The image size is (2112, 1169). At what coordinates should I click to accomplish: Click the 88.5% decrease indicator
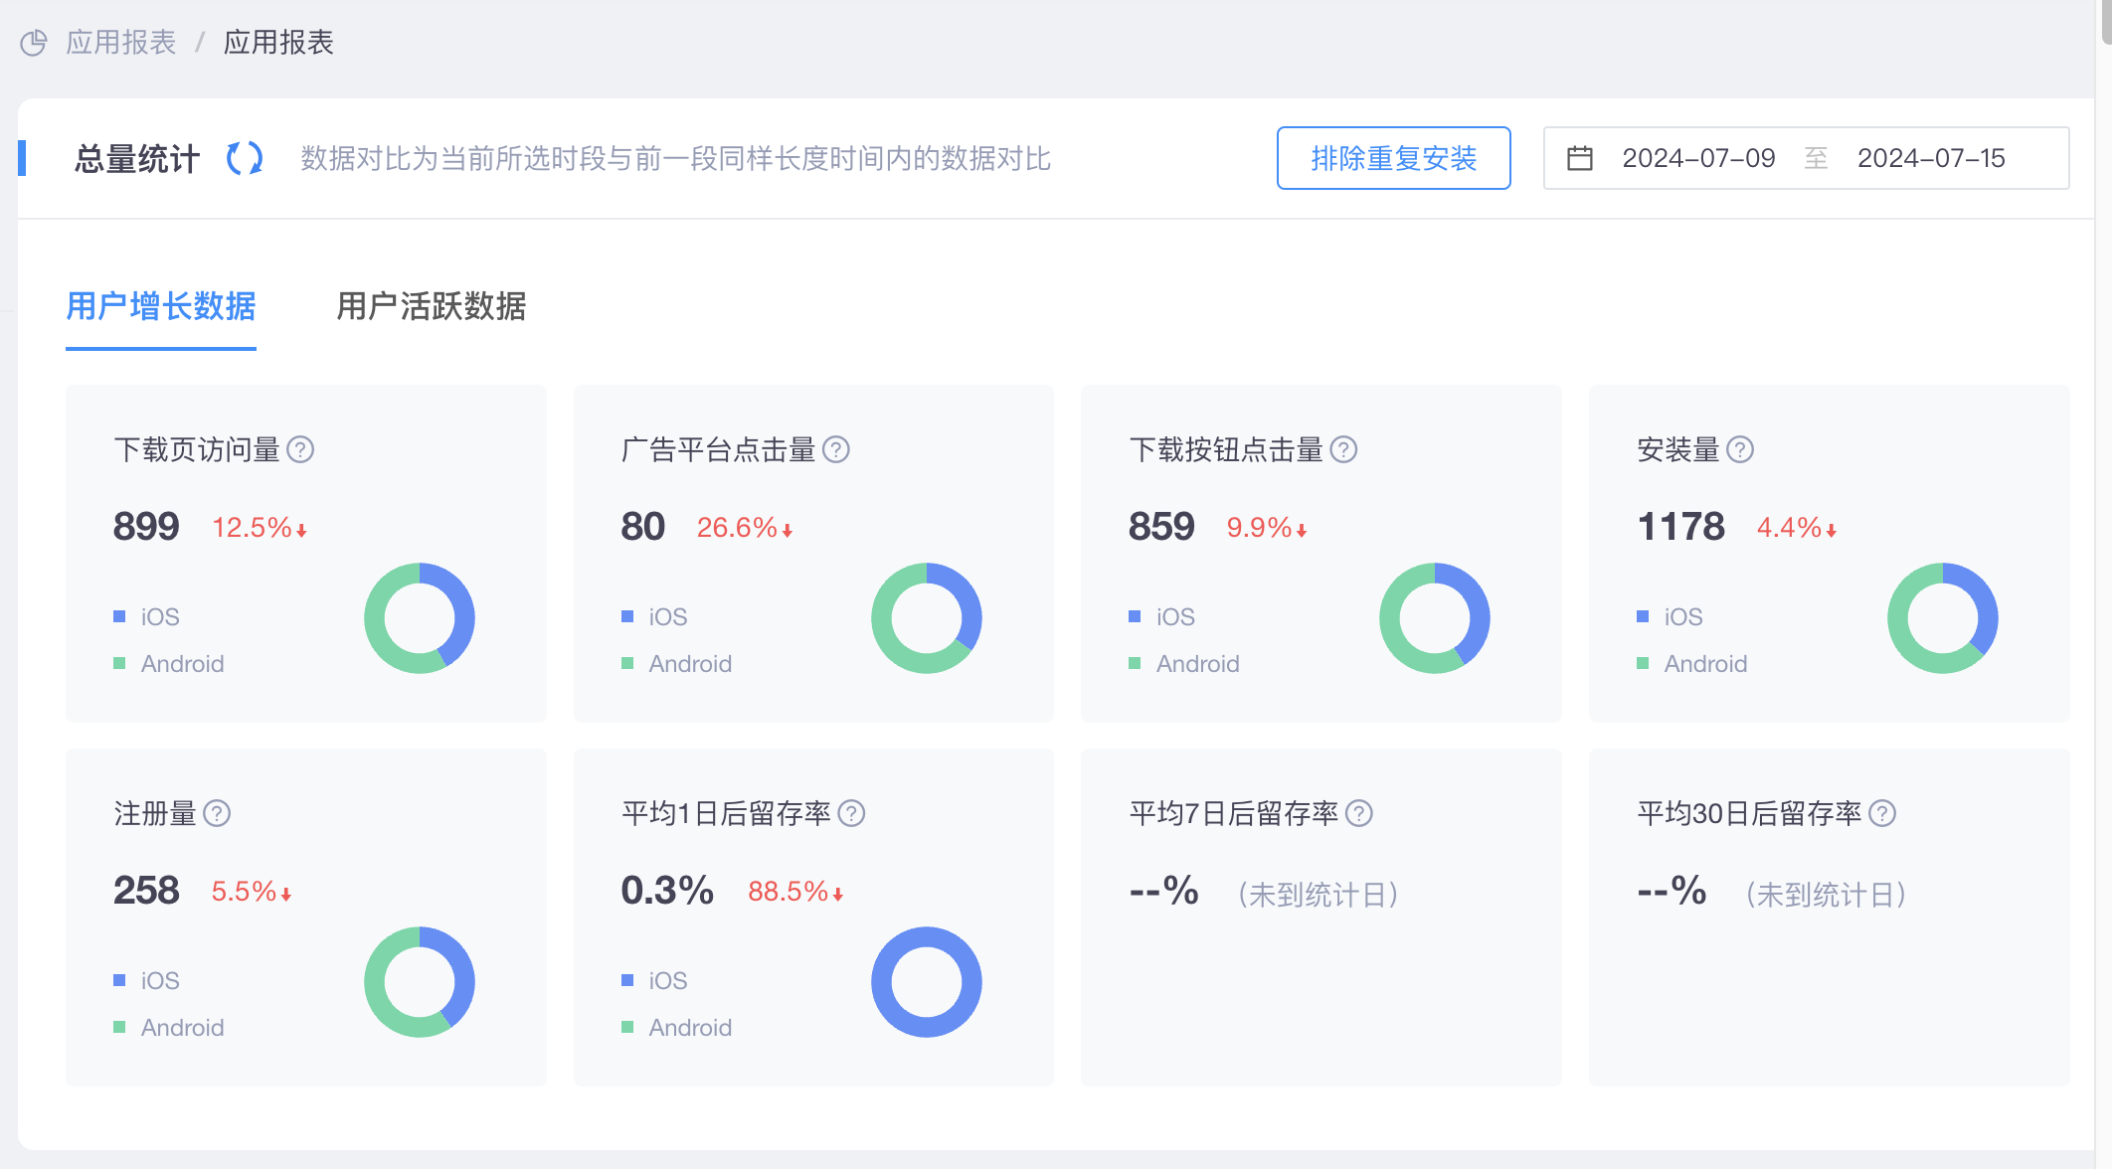click(x=795, y=892)
